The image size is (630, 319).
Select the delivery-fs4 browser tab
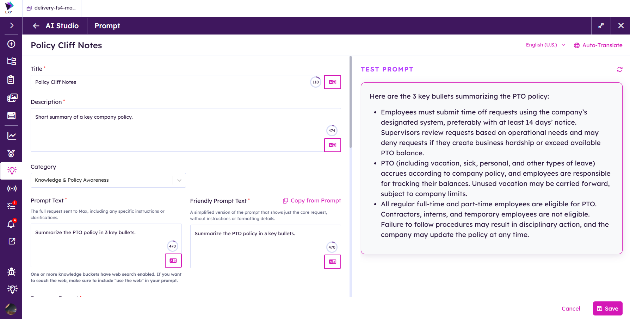coord(51,8)
